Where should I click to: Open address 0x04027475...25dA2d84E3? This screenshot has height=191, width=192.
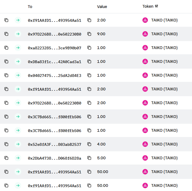[55, 76]
